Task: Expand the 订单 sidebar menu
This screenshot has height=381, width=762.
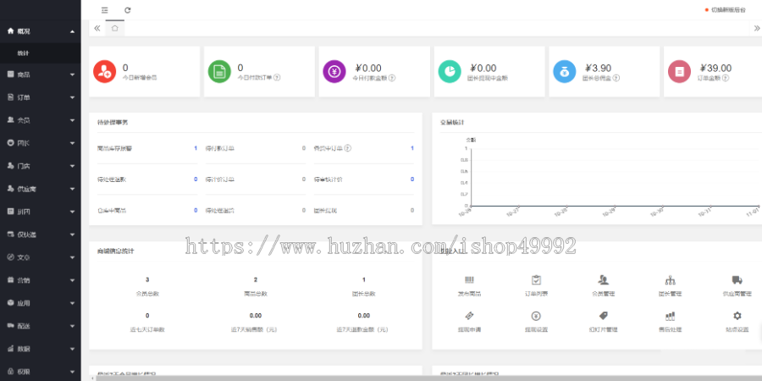Action: click(41, 97)
